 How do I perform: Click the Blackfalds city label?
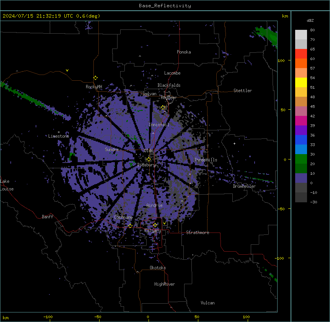click(x=169, y=85)
